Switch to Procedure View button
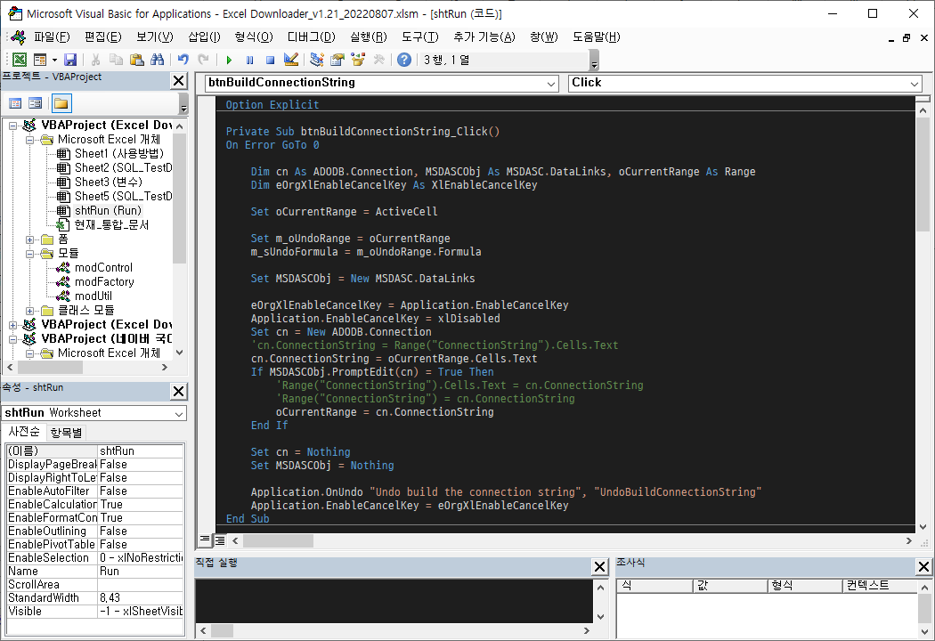The height and width of the screenshot is (641, 935). pyautogui.click(x=205, y=540)
